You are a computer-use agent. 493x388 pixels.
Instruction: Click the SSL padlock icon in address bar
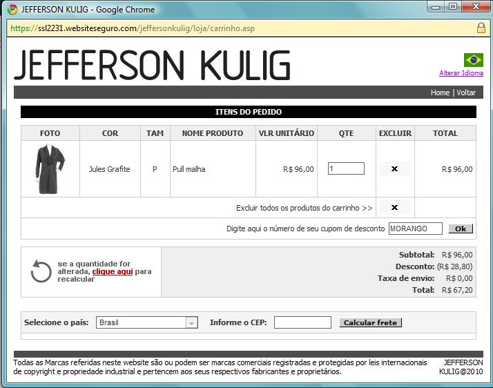click(481, 28)
